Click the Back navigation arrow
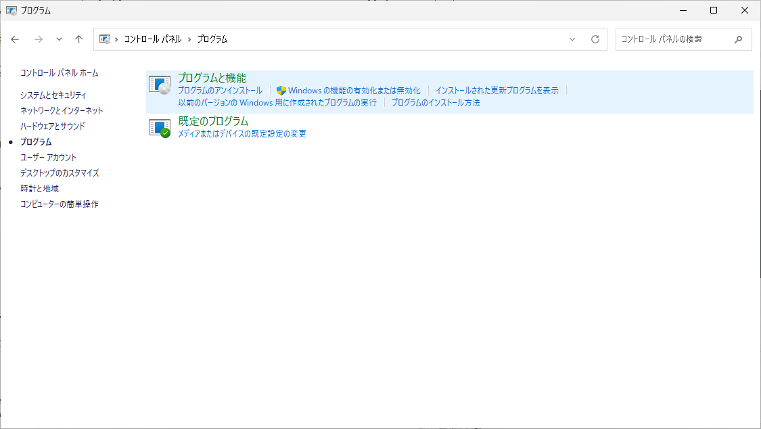 pyautogui.click(x=15, y=39)
